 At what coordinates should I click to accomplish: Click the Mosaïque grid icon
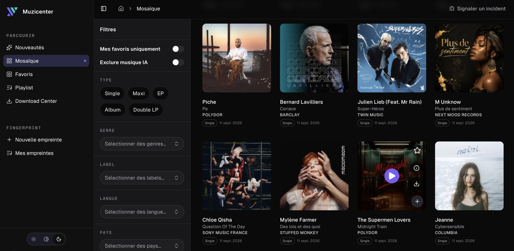click(x=9, y=61)
